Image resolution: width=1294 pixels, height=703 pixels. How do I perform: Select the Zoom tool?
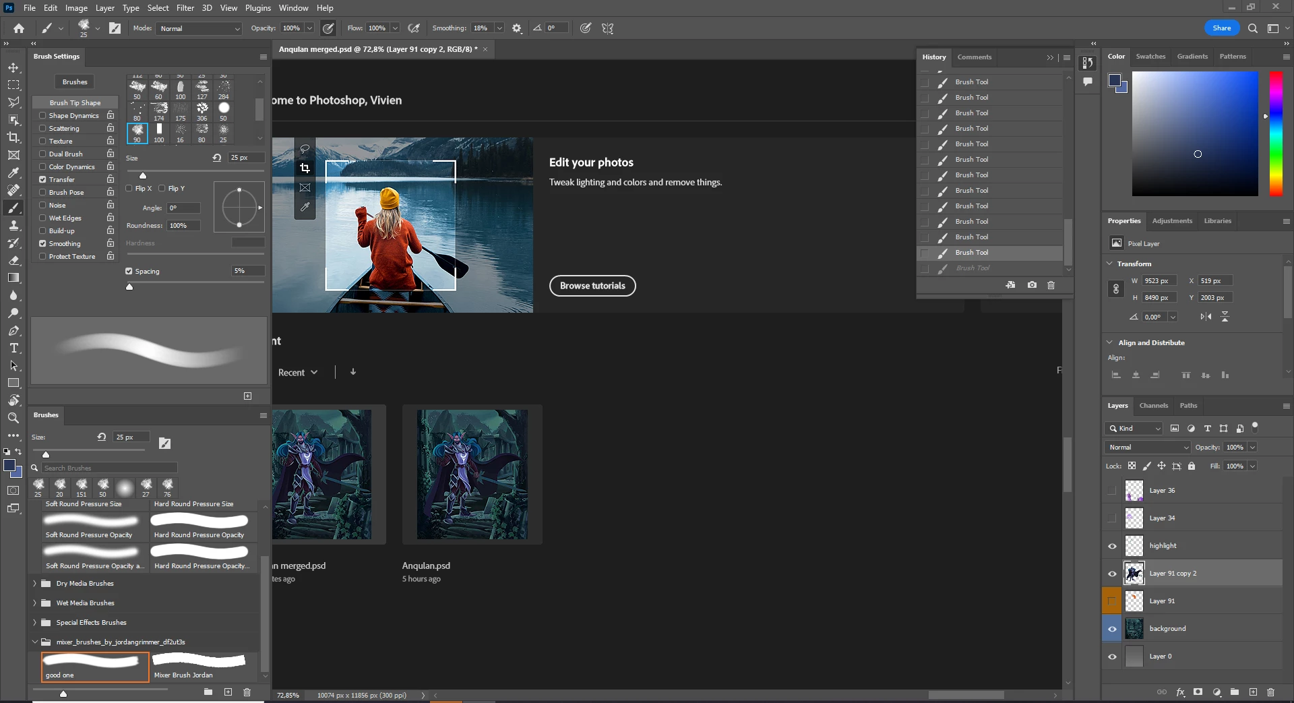[x=13, y=418]
